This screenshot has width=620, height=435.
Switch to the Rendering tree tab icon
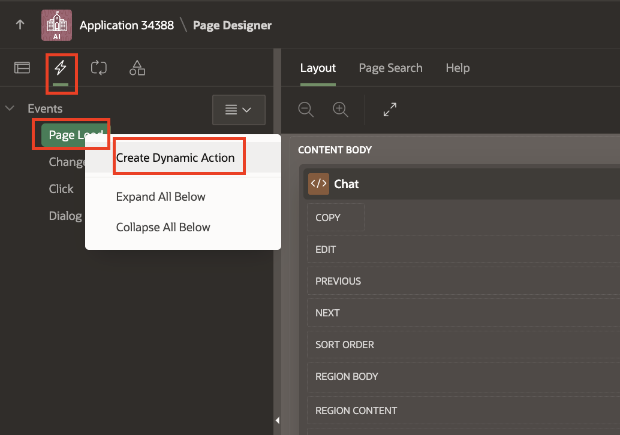22,68
